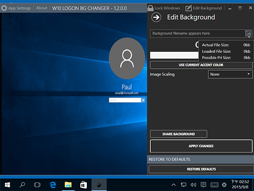Browse for an image using picture icon
This screenshot has height=191, width=254.
(248, 34)
